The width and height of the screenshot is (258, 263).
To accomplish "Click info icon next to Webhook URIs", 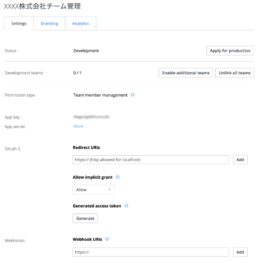I will [107, 239].
